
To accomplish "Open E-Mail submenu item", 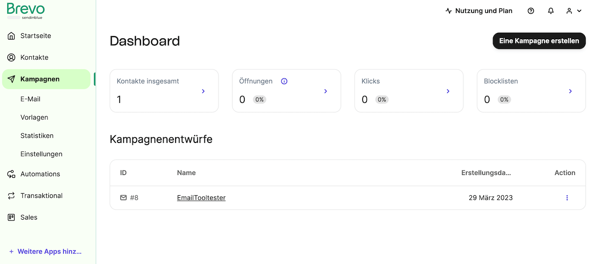I will pyautogui.click(x=30, y=99).
